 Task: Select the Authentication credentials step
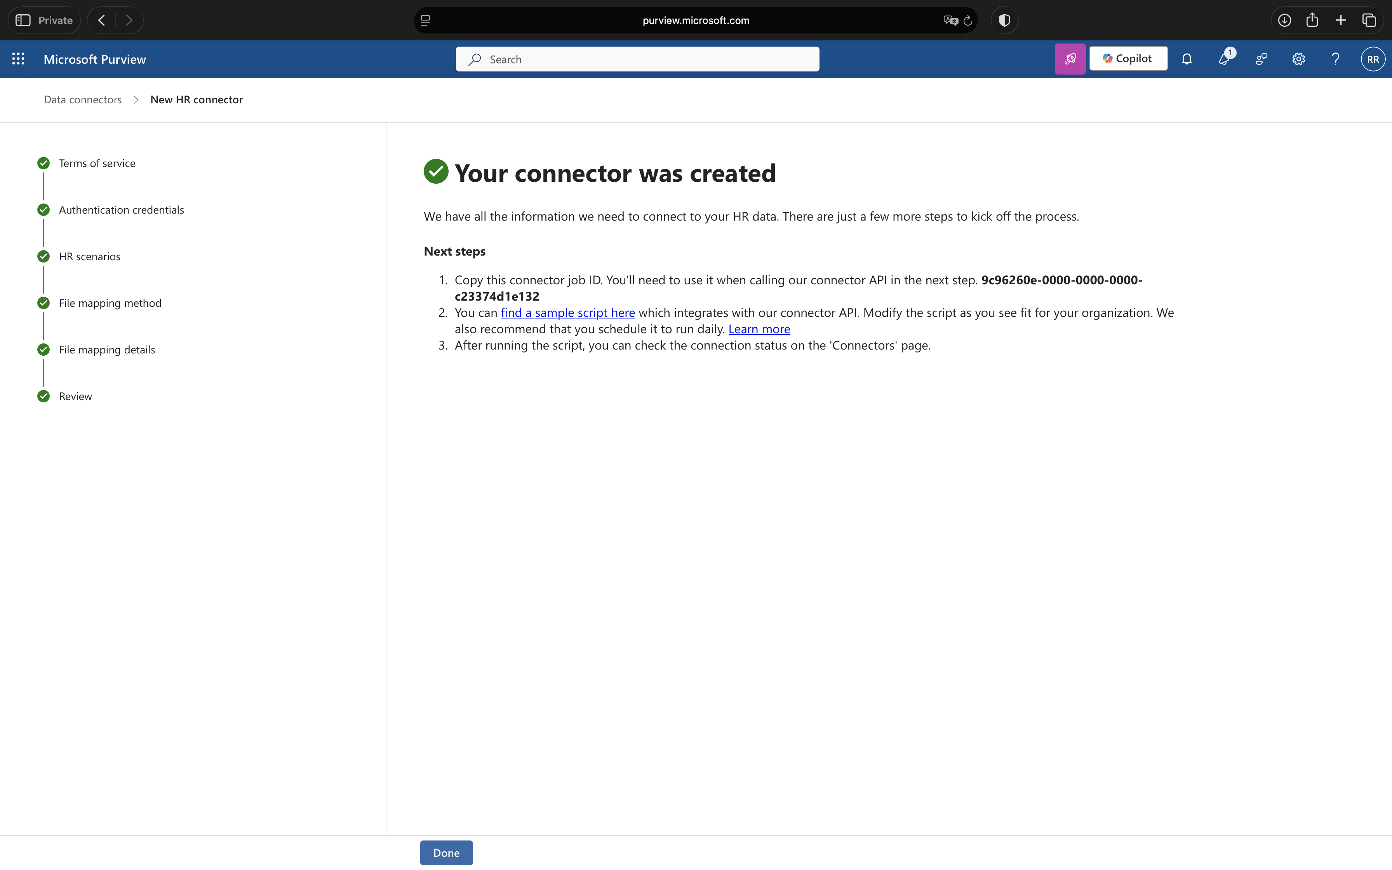(121, 210)
